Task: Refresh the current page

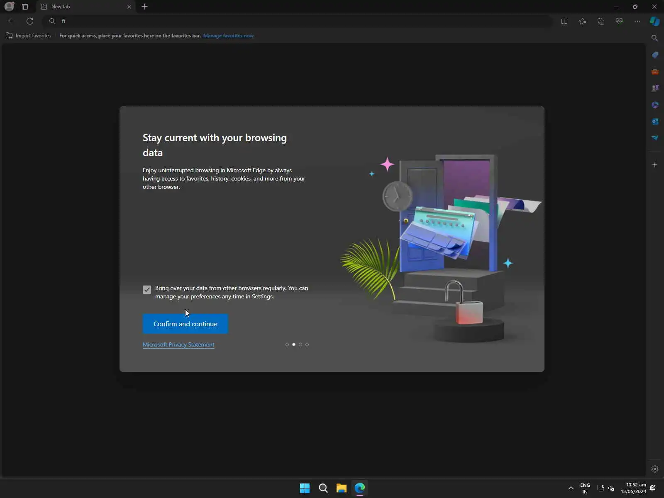Action: [x=30, y=21]
